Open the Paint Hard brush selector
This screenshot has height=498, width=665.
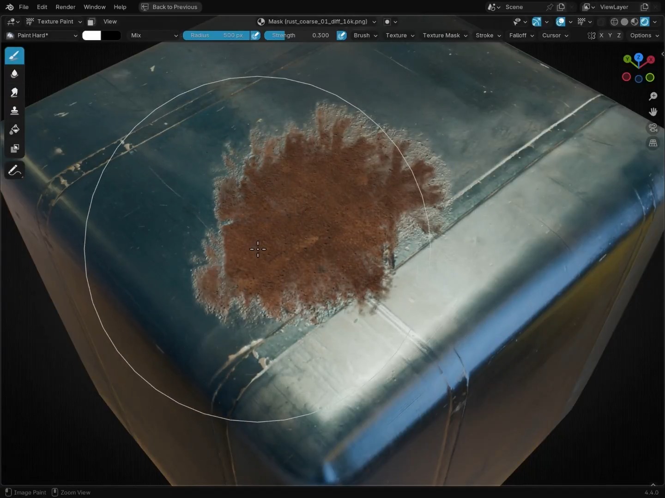42,36
